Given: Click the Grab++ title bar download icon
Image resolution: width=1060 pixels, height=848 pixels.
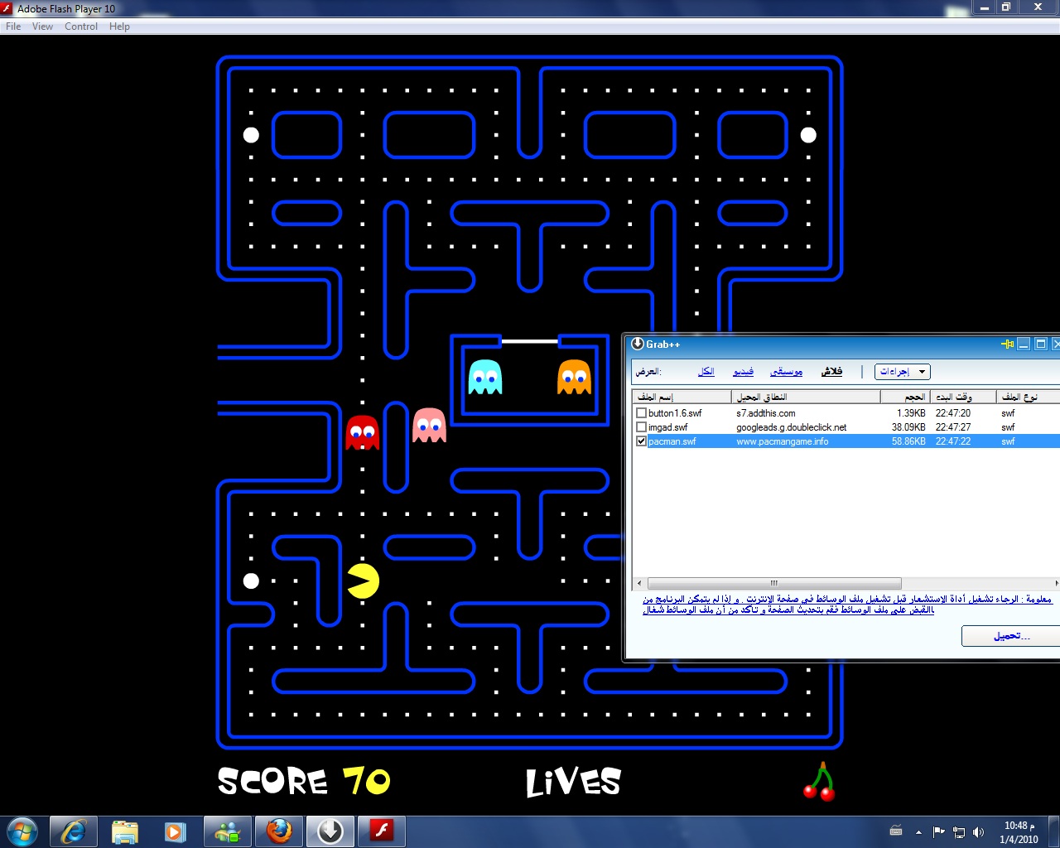Looking at the screenshot, I should click(638, 344).
